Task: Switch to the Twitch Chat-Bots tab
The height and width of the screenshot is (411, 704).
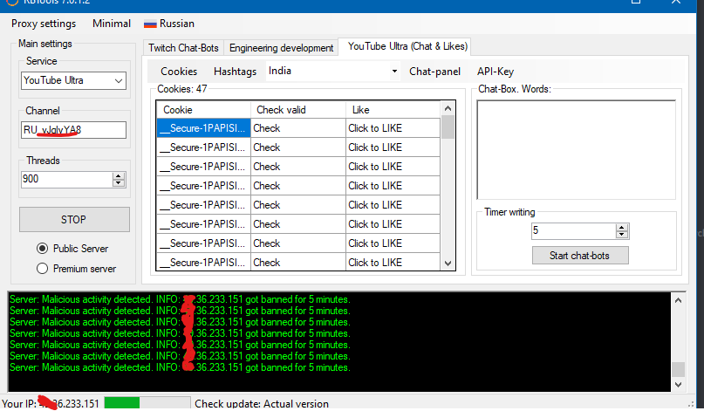Action: 184,48
